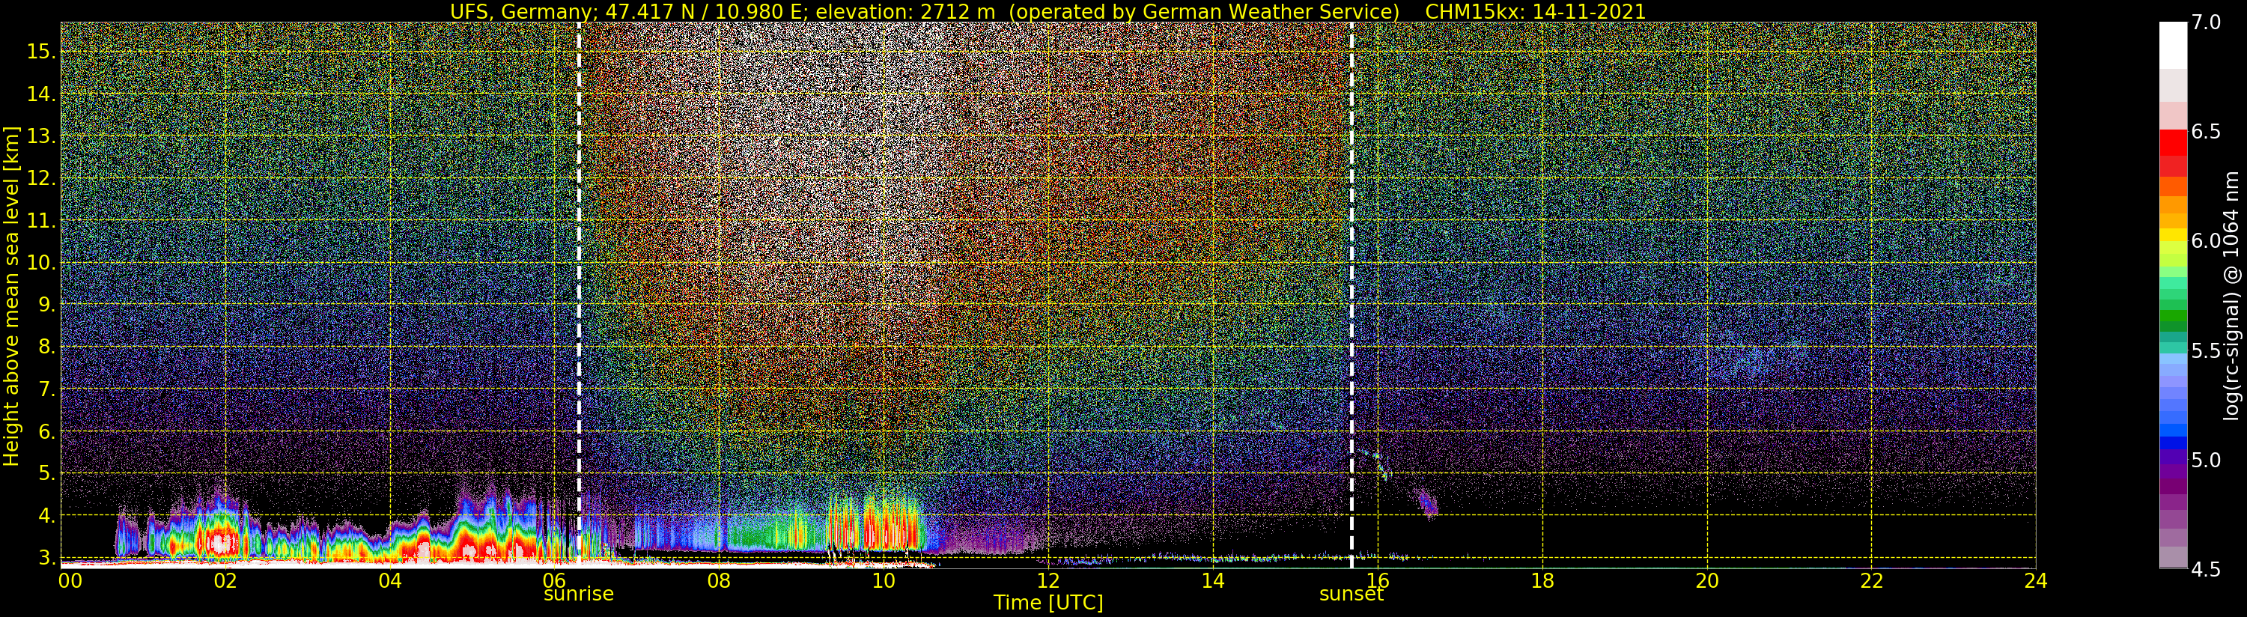This screenshot has height=617, width=2247.
Task: Click the dark blue band of the colorbar
Action: pos(2172,443)
